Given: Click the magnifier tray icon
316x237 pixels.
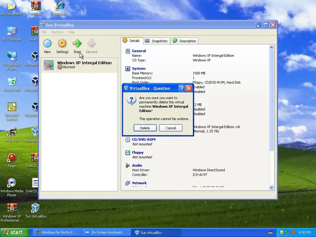Looking at the screenshot, I should pos(293,232).
